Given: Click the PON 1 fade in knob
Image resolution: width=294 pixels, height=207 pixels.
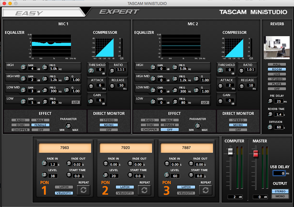Looking at the screenshot, I should tap(45, 163).
